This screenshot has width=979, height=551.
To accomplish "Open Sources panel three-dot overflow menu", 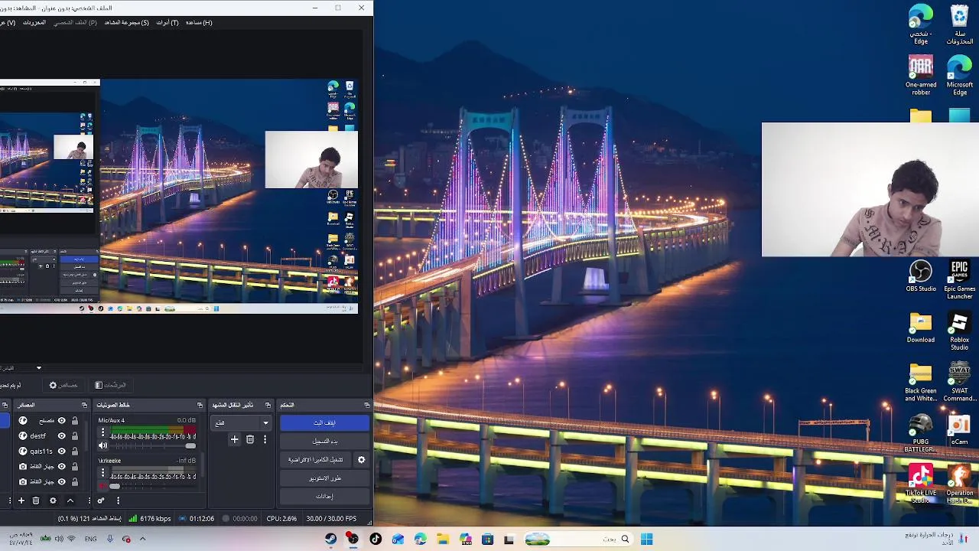I will coord(89,500).
